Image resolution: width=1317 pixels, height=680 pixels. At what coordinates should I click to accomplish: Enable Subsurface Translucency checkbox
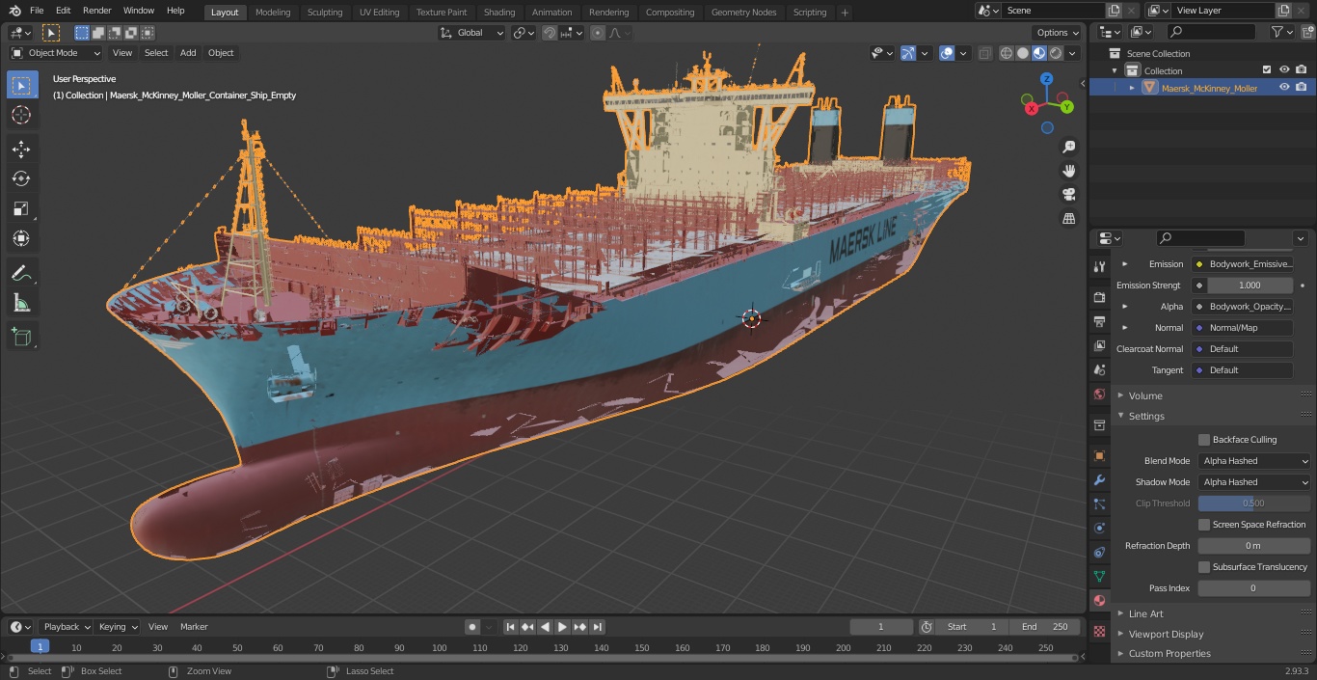[x=1204, y=567]
